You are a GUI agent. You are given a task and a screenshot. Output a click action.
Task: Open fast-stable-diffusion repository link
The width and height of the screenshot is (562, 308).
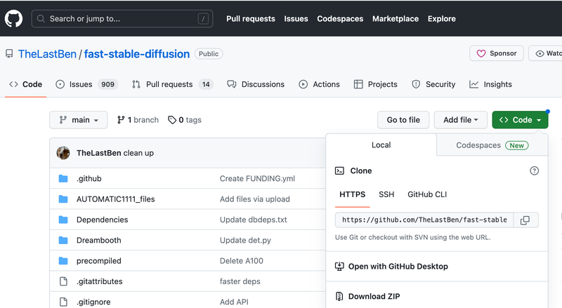[x=137, y=54]
